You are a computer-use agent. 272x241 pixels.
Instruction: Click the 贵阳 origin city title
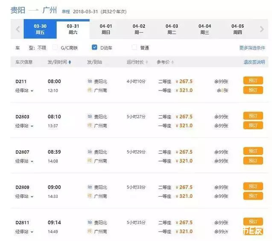coord(18,10)
